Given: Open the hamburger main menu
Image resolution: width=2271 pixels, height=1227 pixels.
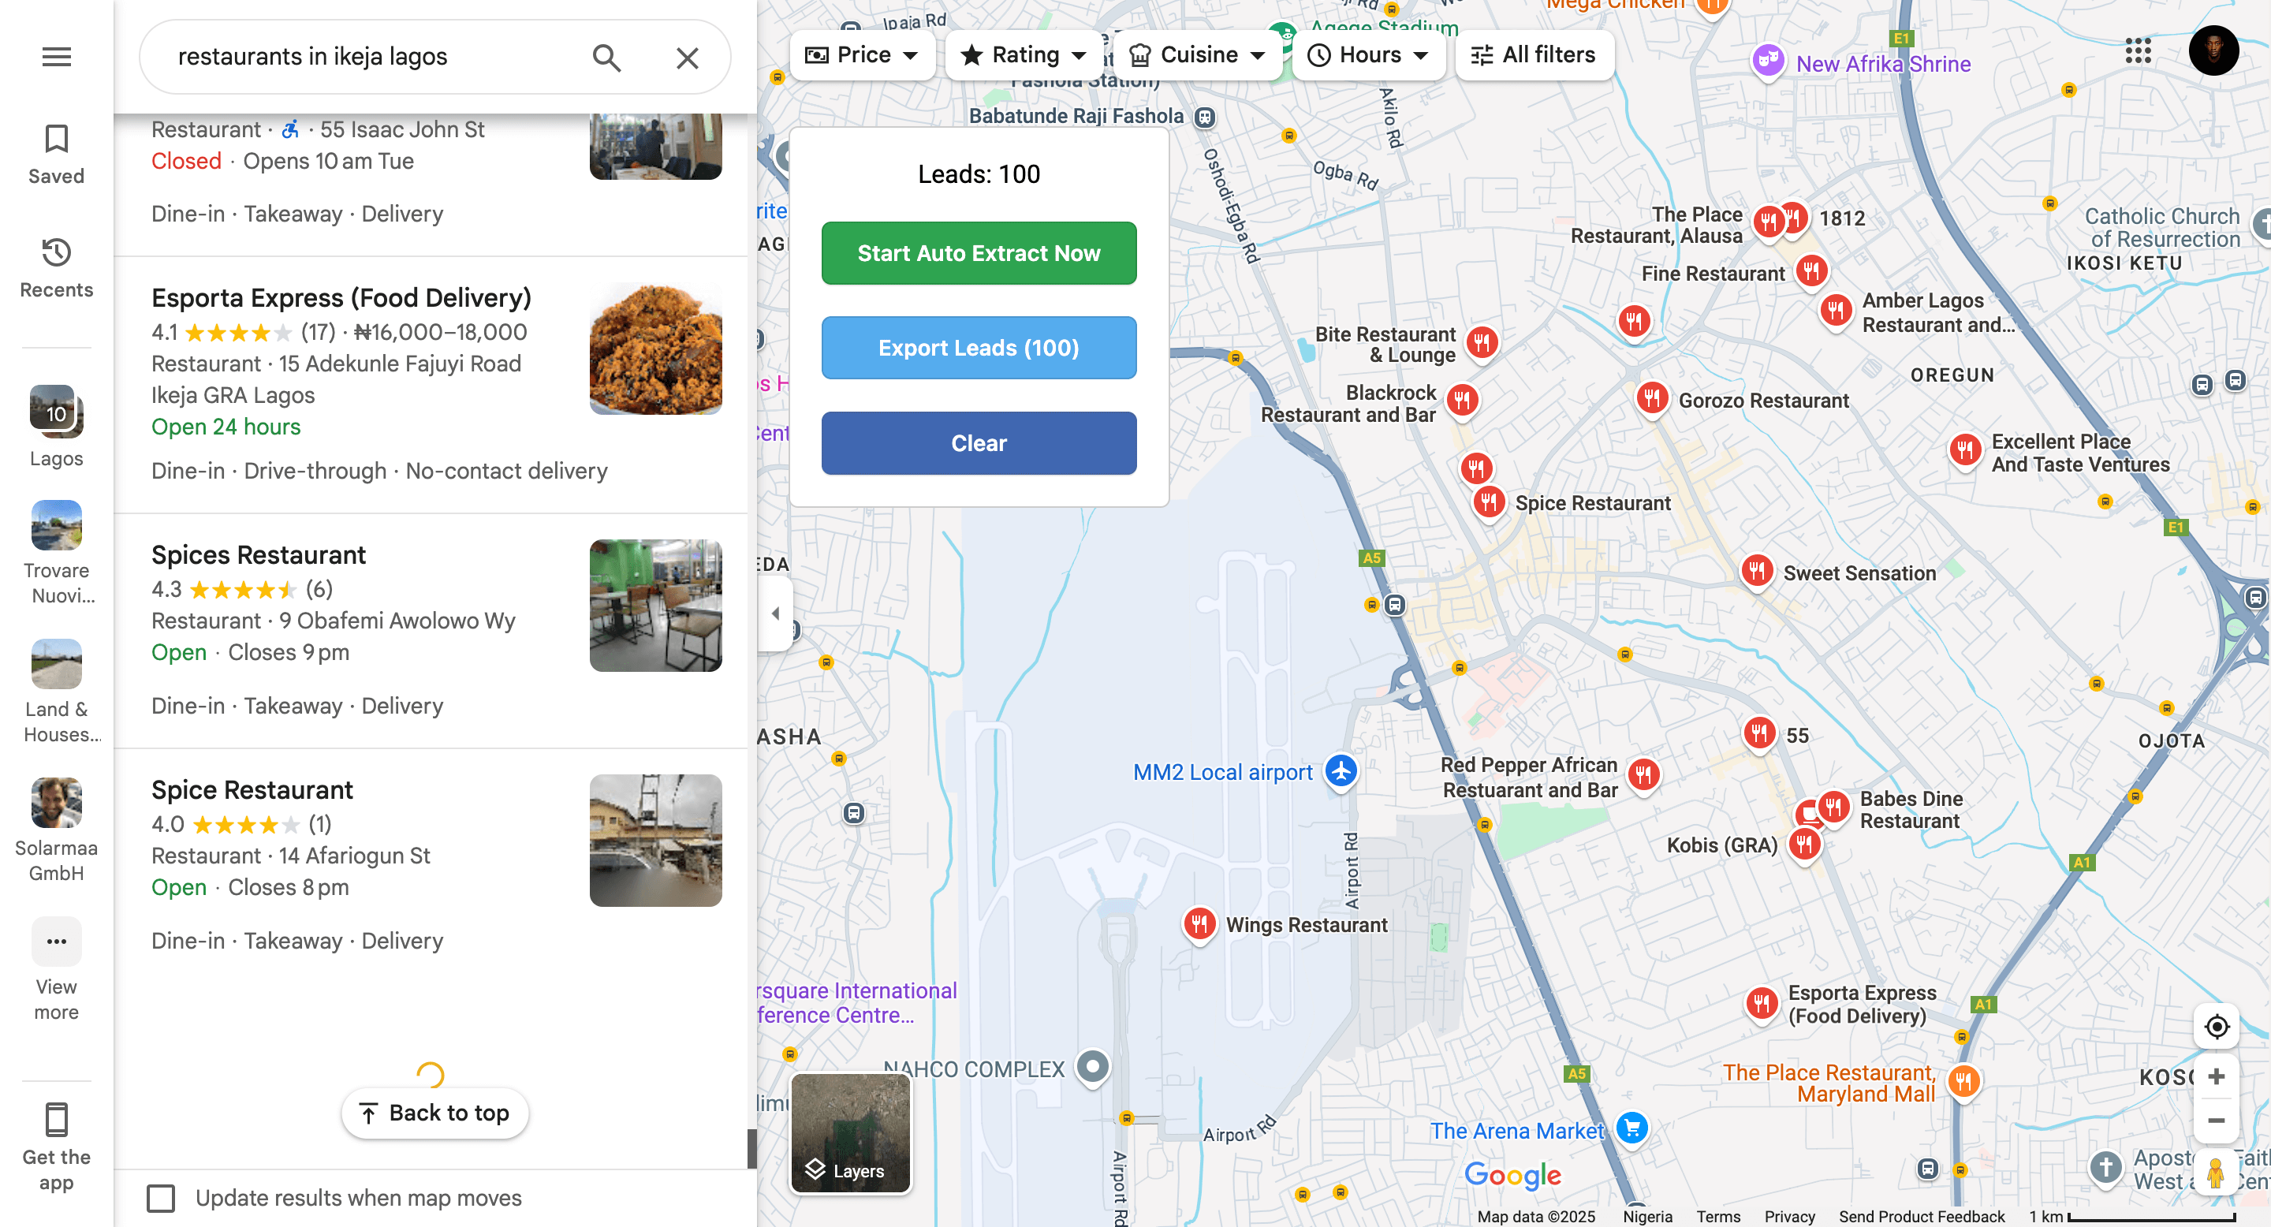Looking at the screenshot, I should point(57,58).
